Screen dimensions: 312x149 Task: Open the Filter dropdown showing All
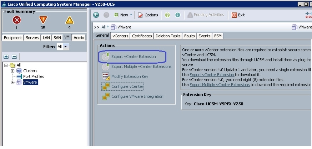[x=63, y=47]
